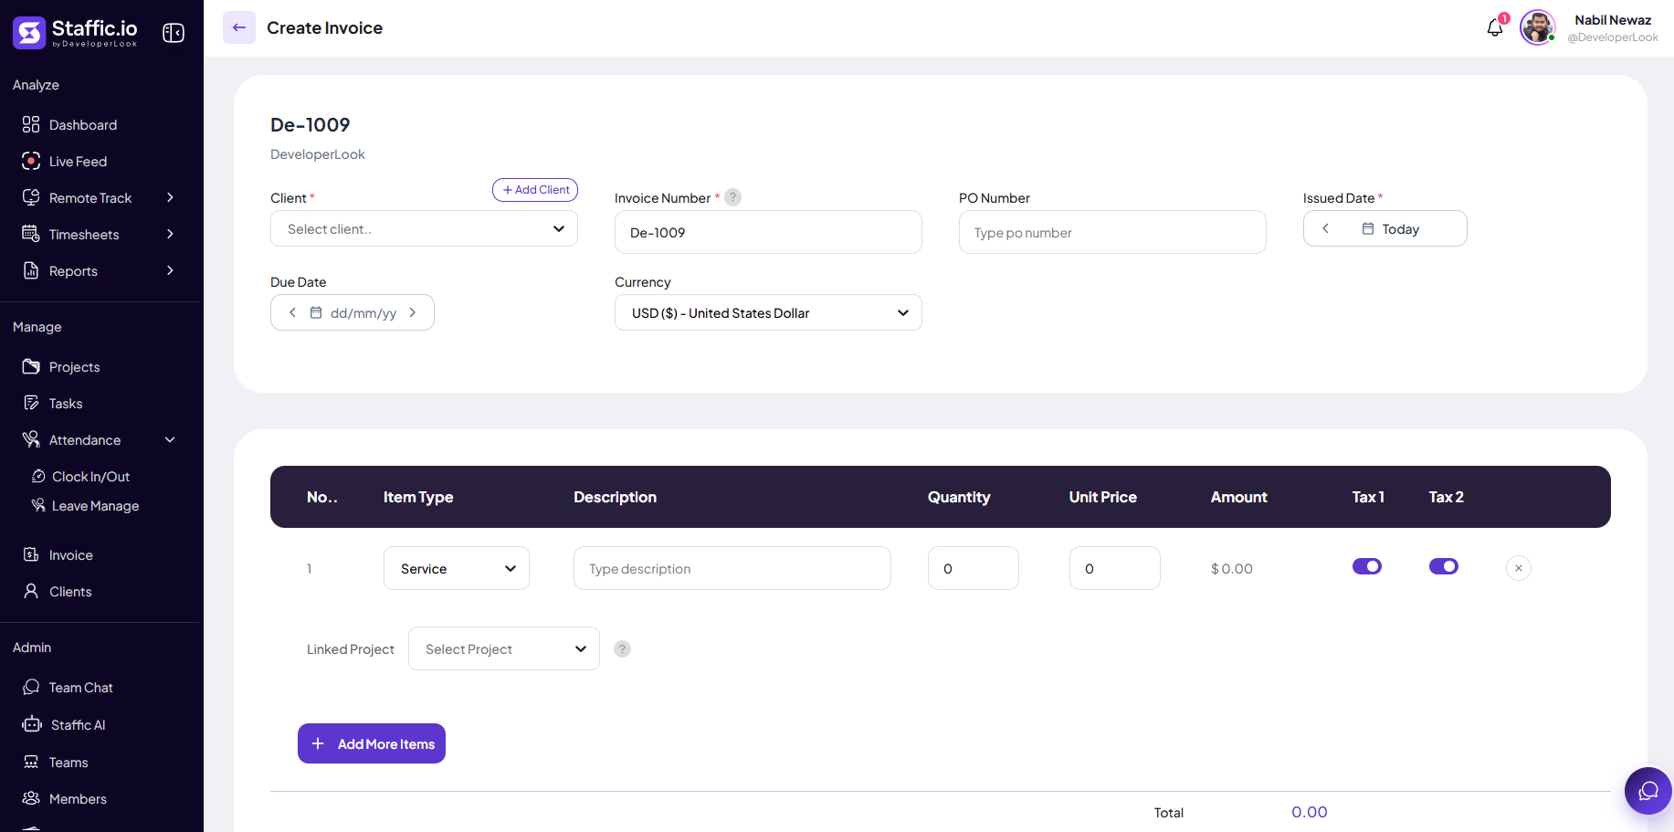Open the notifications bell

pos(1495,27)
